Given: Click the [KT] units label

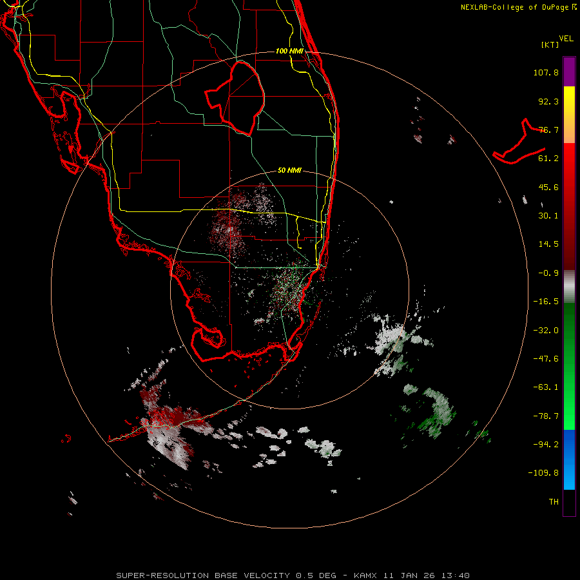Looking at the screenshot, I should (x=550, y=44).
